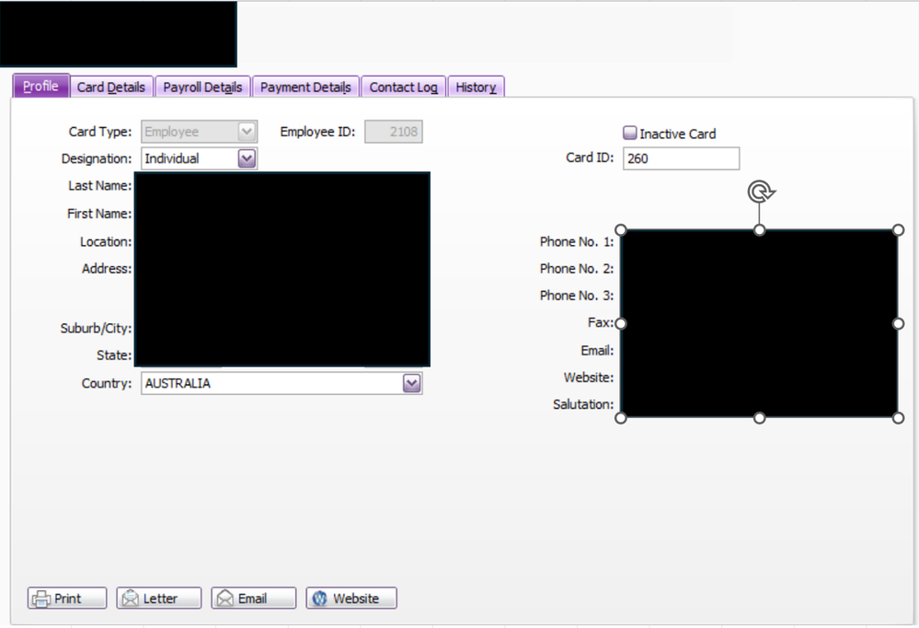919x628 pixels.
Task: Tick the Inactive Card checkbox
Action: (630, 134)
